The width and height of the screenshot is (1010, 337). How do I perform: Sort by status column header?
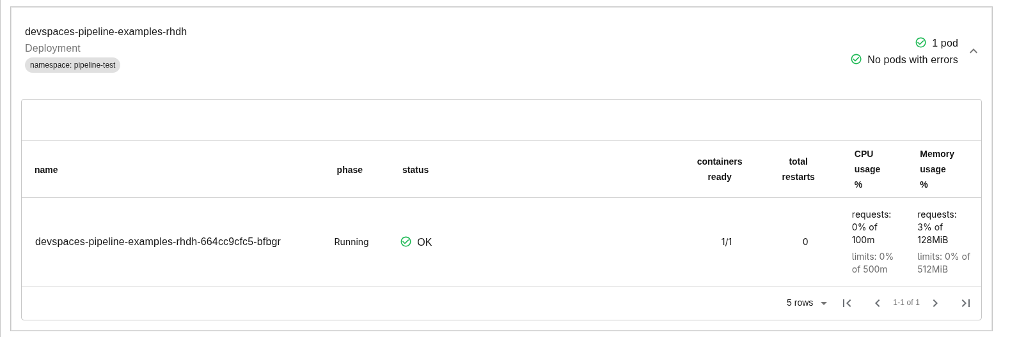pos(416,170)
